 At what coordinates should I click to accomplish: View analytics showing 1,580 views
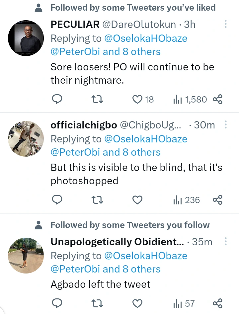click(x=190, y=99)
